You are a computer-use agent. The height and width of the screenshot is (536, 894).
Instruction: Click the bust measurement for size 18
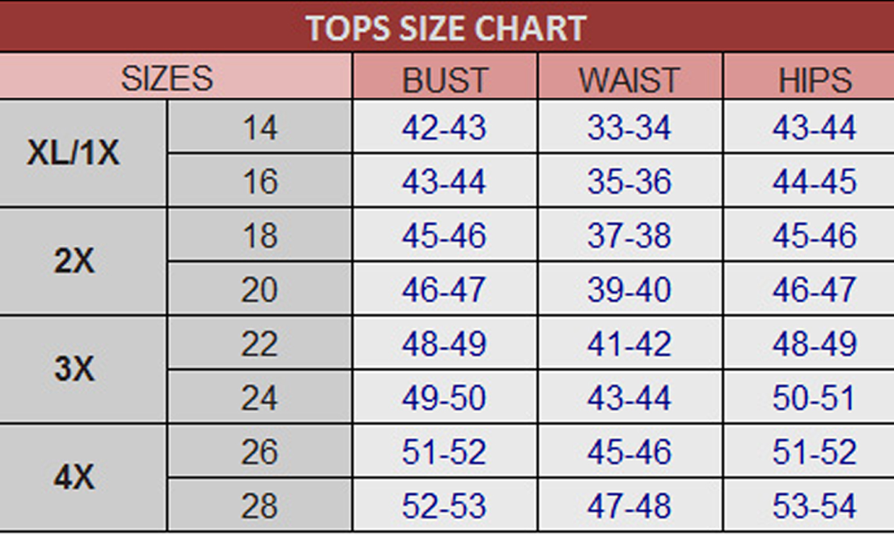(x=444, y=236)
